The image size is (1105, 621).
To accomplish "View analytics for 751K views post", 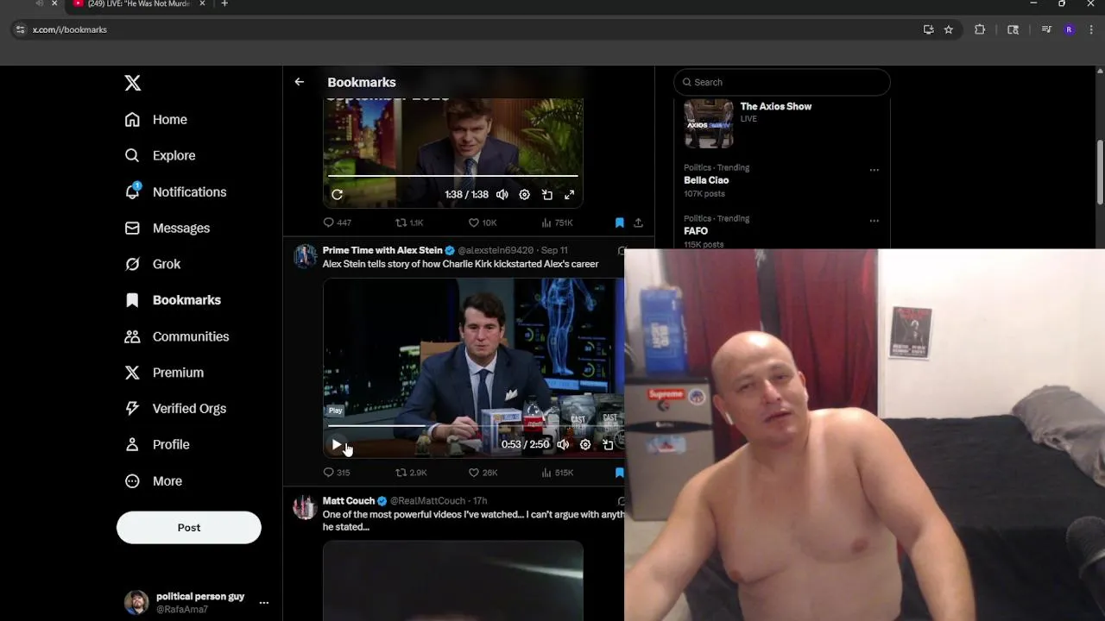I will [x=557, y=223].
